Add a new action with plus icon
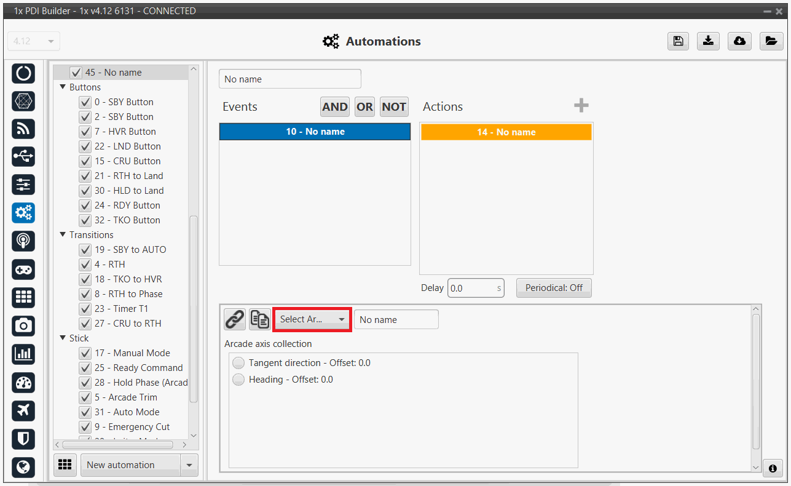Screen dimensions: 791x486 581,106
